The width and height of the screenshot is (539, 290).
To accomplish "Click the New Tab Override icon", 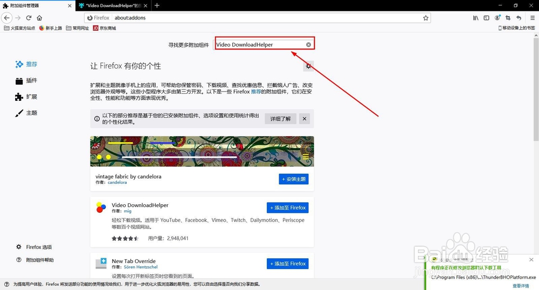I will click(x=101, y=264).
